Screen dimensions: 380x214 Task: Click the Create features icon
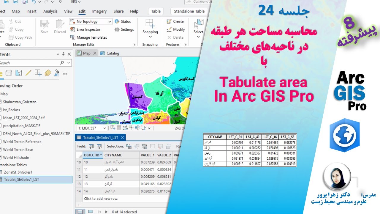point(169,21)
